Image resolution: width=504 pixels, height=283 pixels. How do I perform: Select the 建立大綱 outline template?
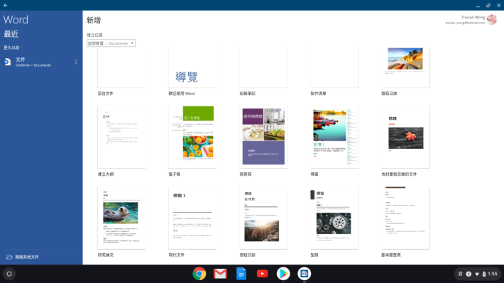pos(121,137)
